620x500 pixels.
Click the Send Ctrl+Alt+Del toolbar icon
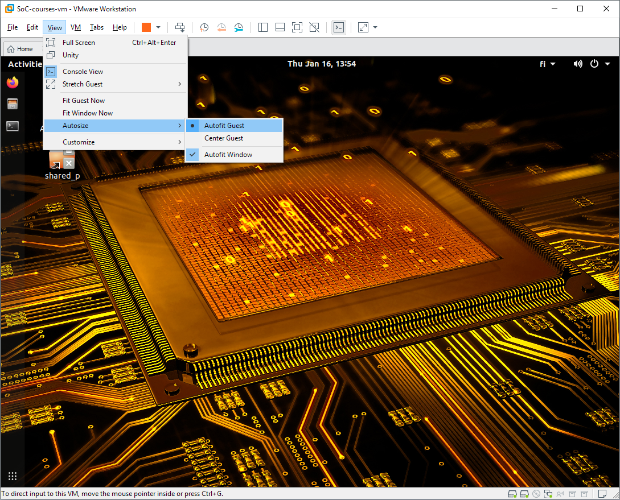(180, 27)
